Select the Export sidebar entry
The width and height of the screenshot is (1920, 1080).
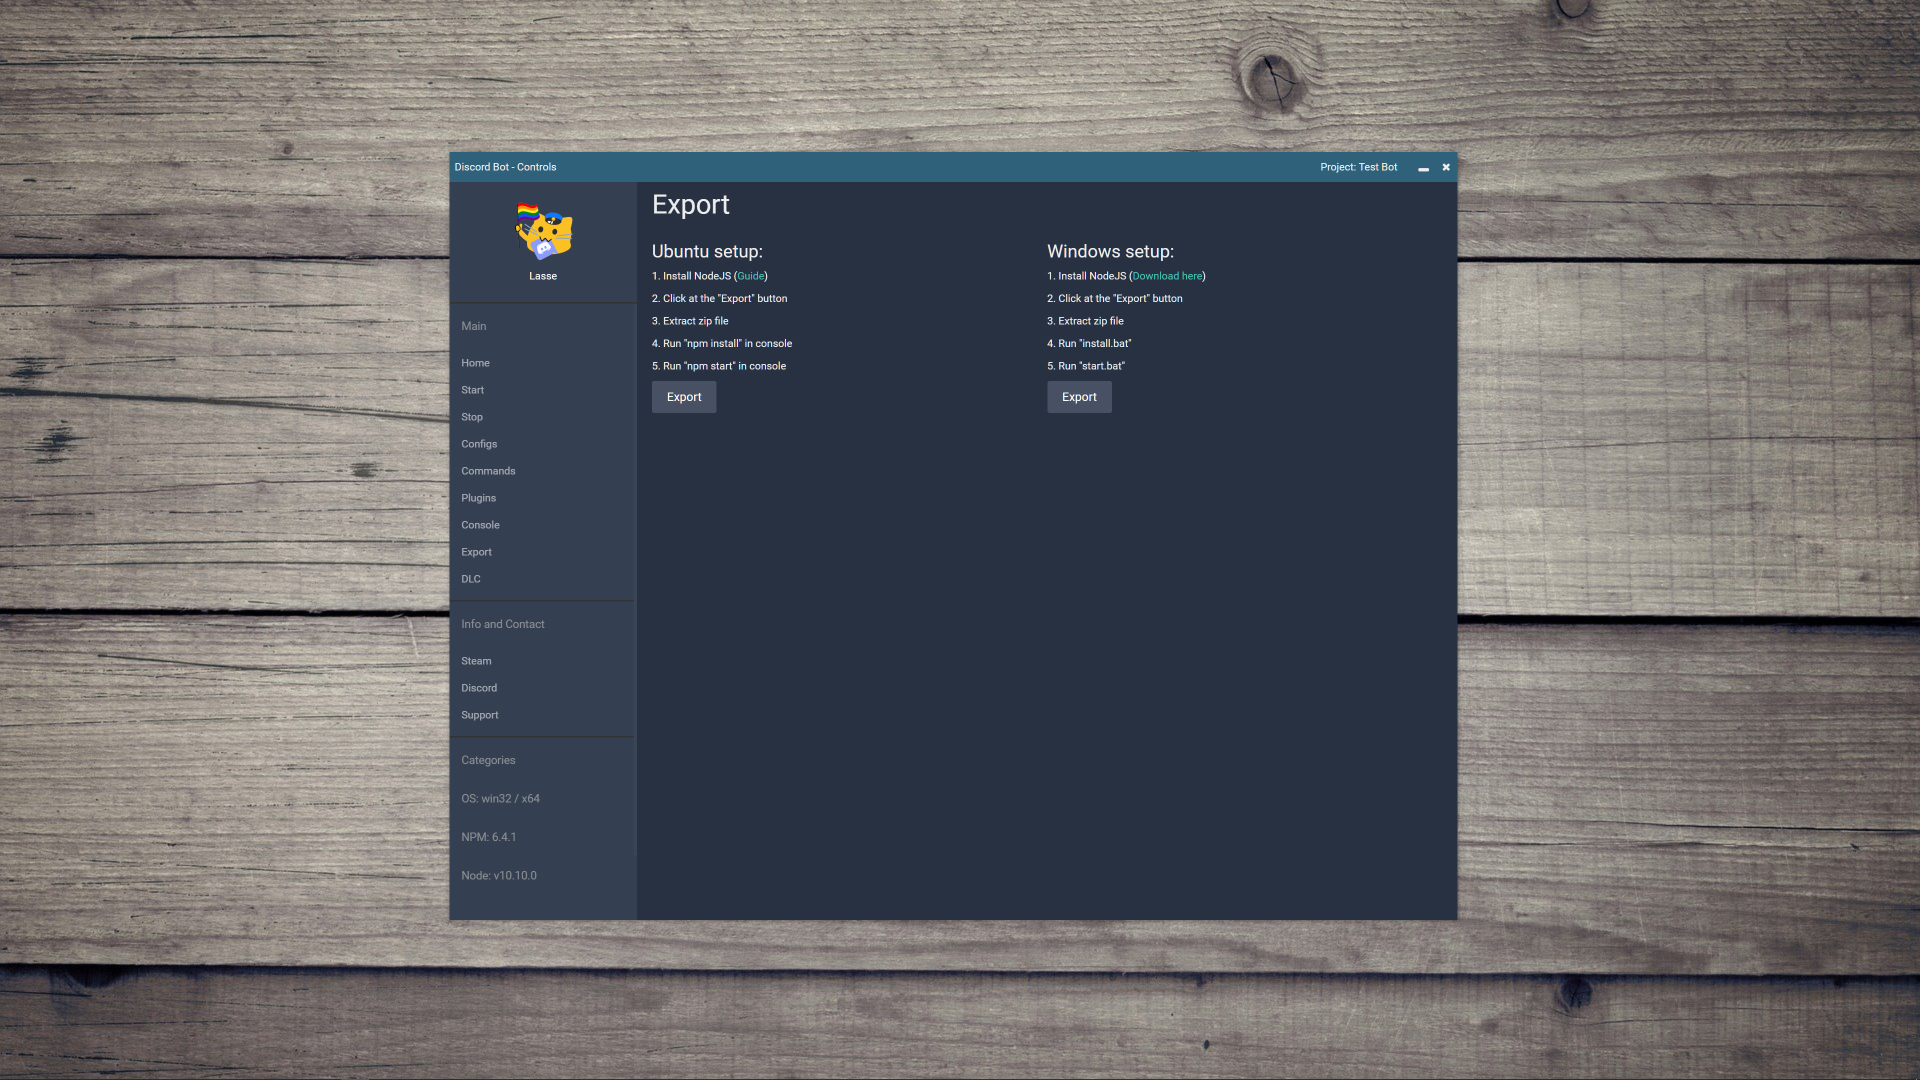[x=476, y=551]
